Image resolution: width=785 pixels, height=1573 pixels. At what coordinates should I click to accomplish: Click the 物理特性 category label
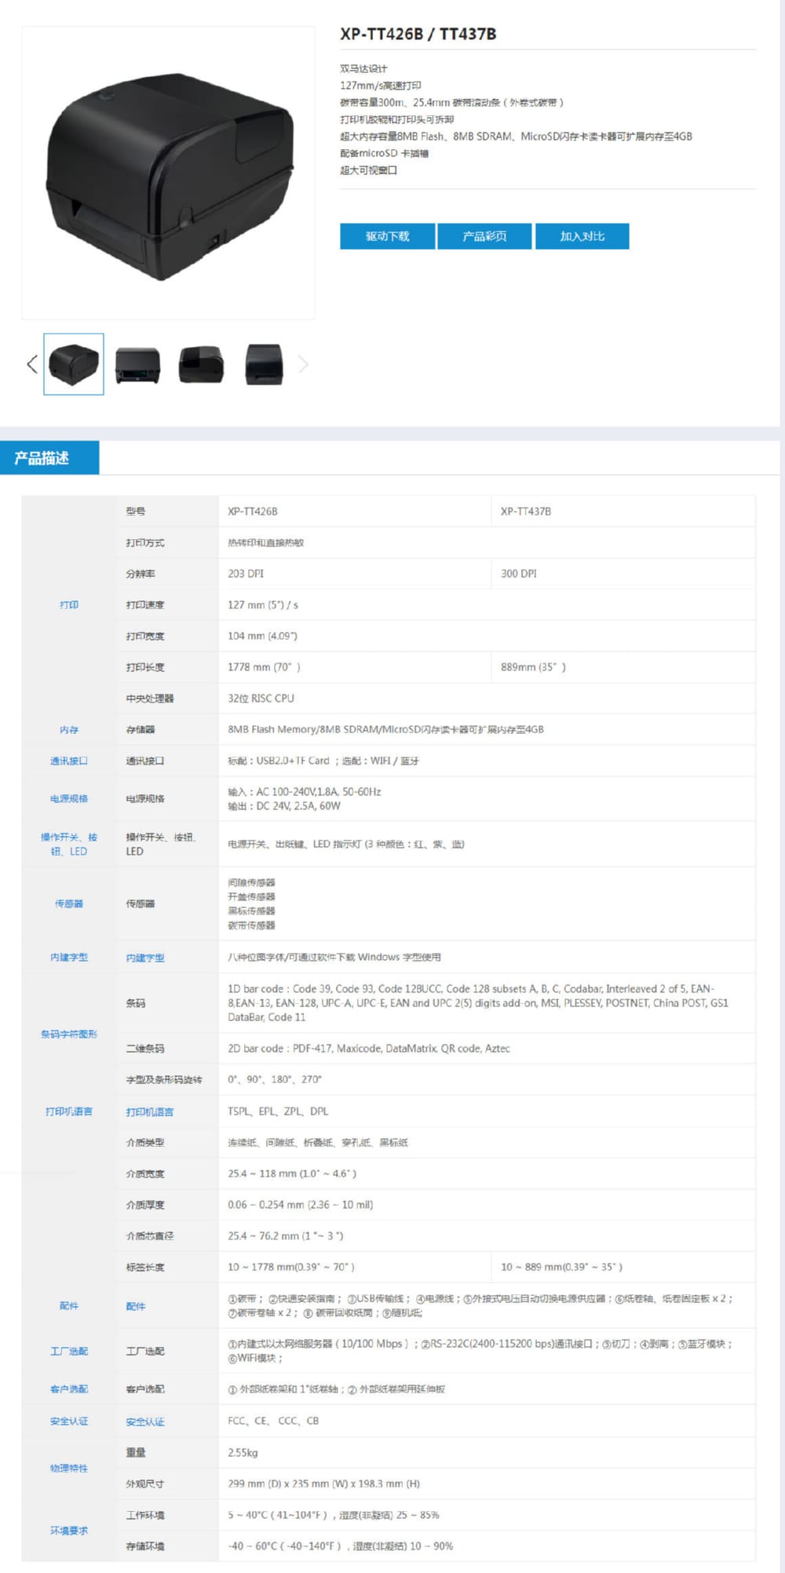coord(69,1468)
